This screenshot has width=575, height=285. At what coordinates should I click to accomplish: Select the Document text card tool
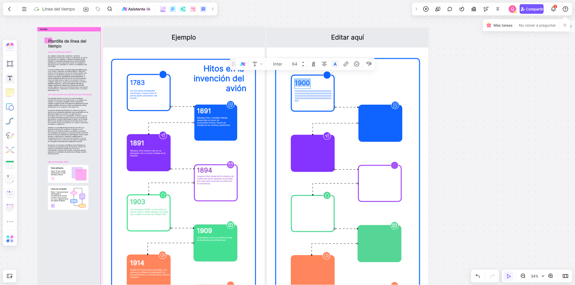[x=10, y=179]
